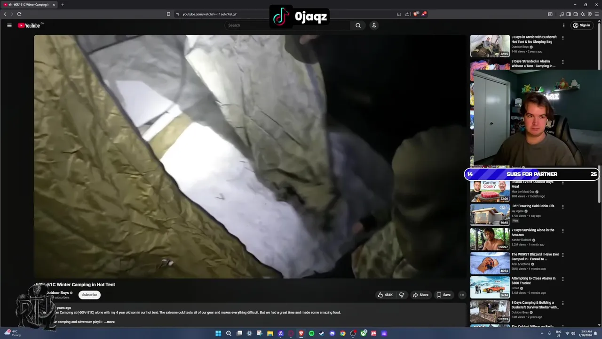Viewport: 602px width, 339px height.
Task: Like the video with 484K likes
Action: tap(385, 295)
